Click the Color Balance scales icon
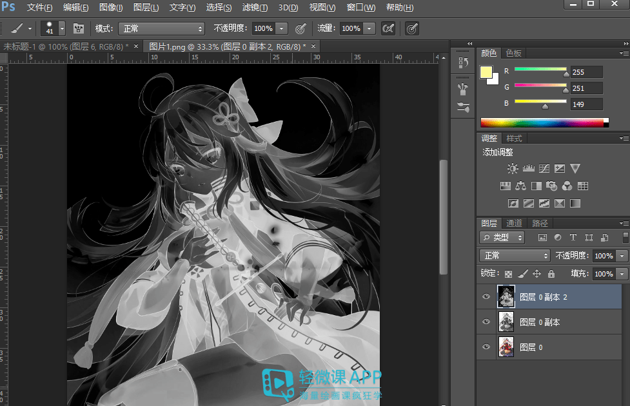This screenshot has height=406, width=630. coord(521,186)
